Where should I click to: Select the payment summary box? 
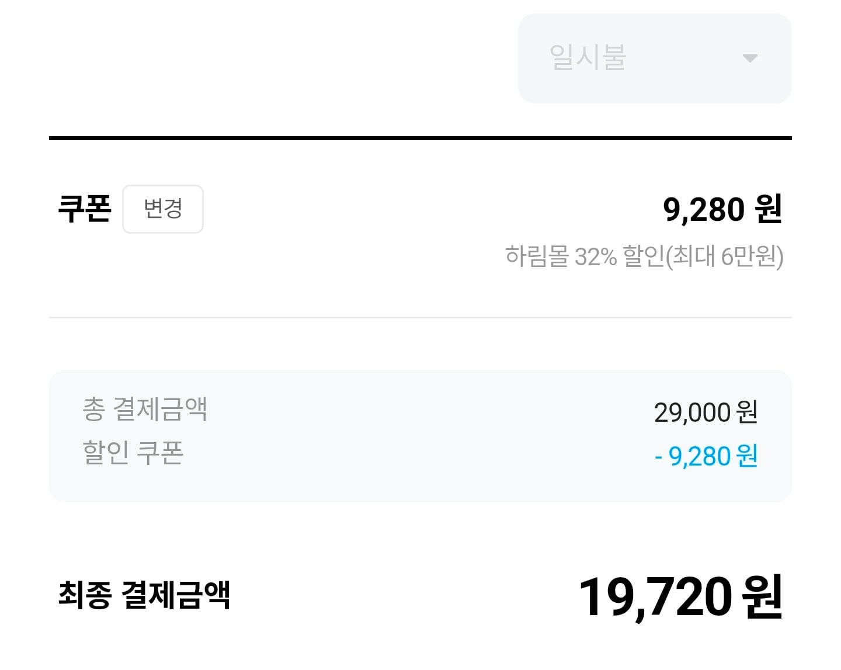[419, 433]
